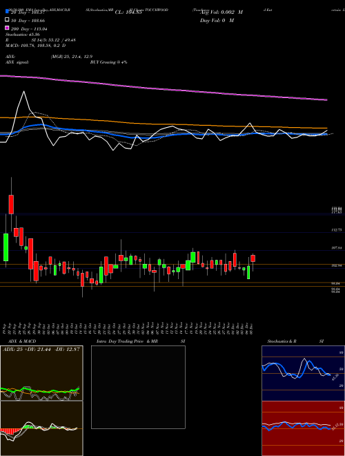Click the tall red candlestick near chart start
This screenshot has width=345, height=456.
[x=11, y=205]
